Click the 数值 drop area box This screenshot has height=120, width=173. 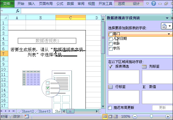157,97
